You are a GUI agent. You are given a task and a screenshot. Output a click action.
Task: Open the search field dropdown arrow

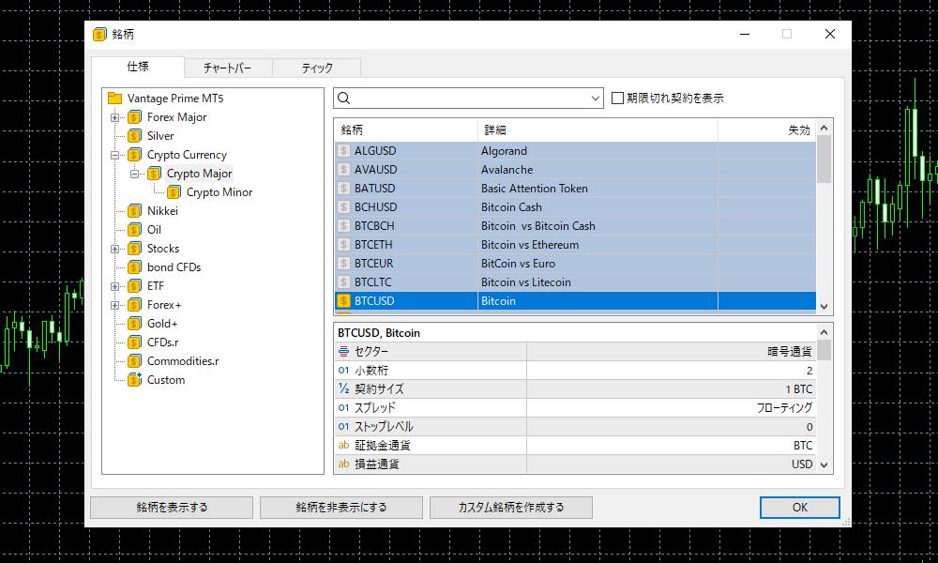click(x=594, y=98)
